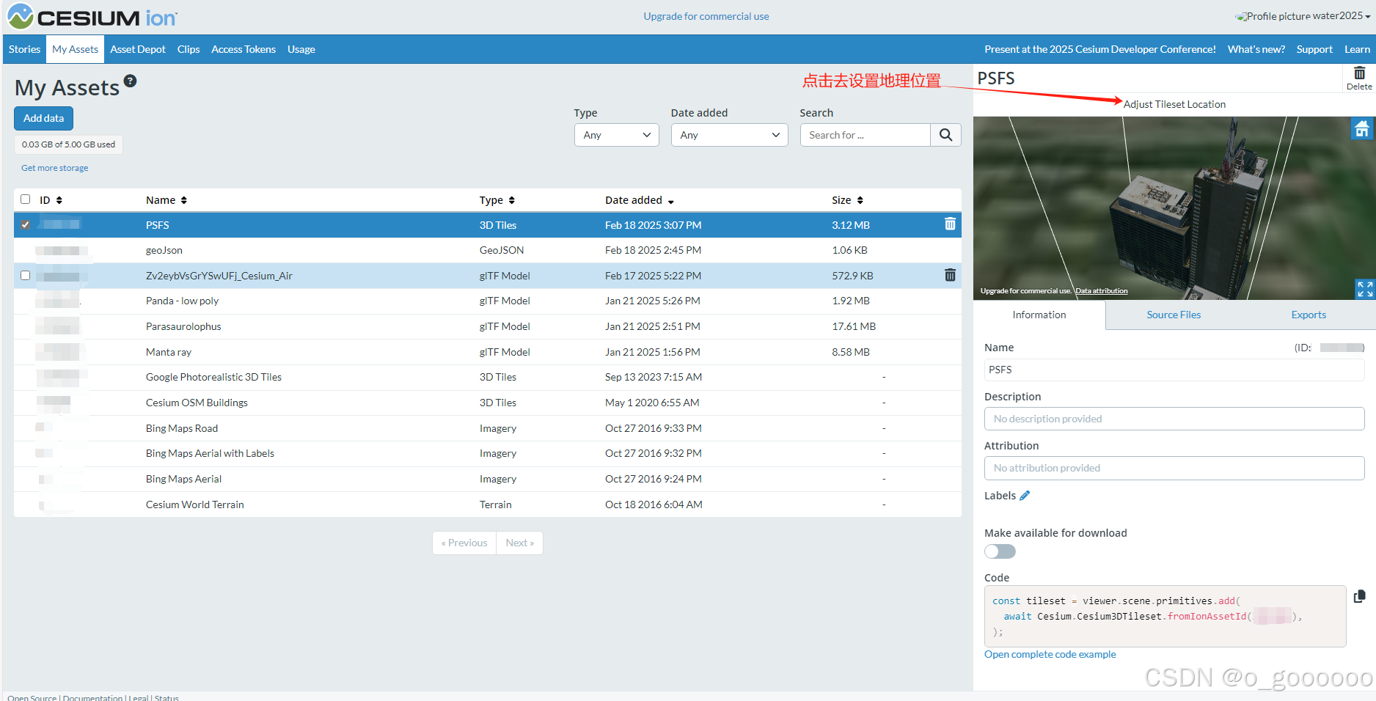Click the Description input field
The height and width of the screenshot is (701, 1376).
[x=1174, y=419]
